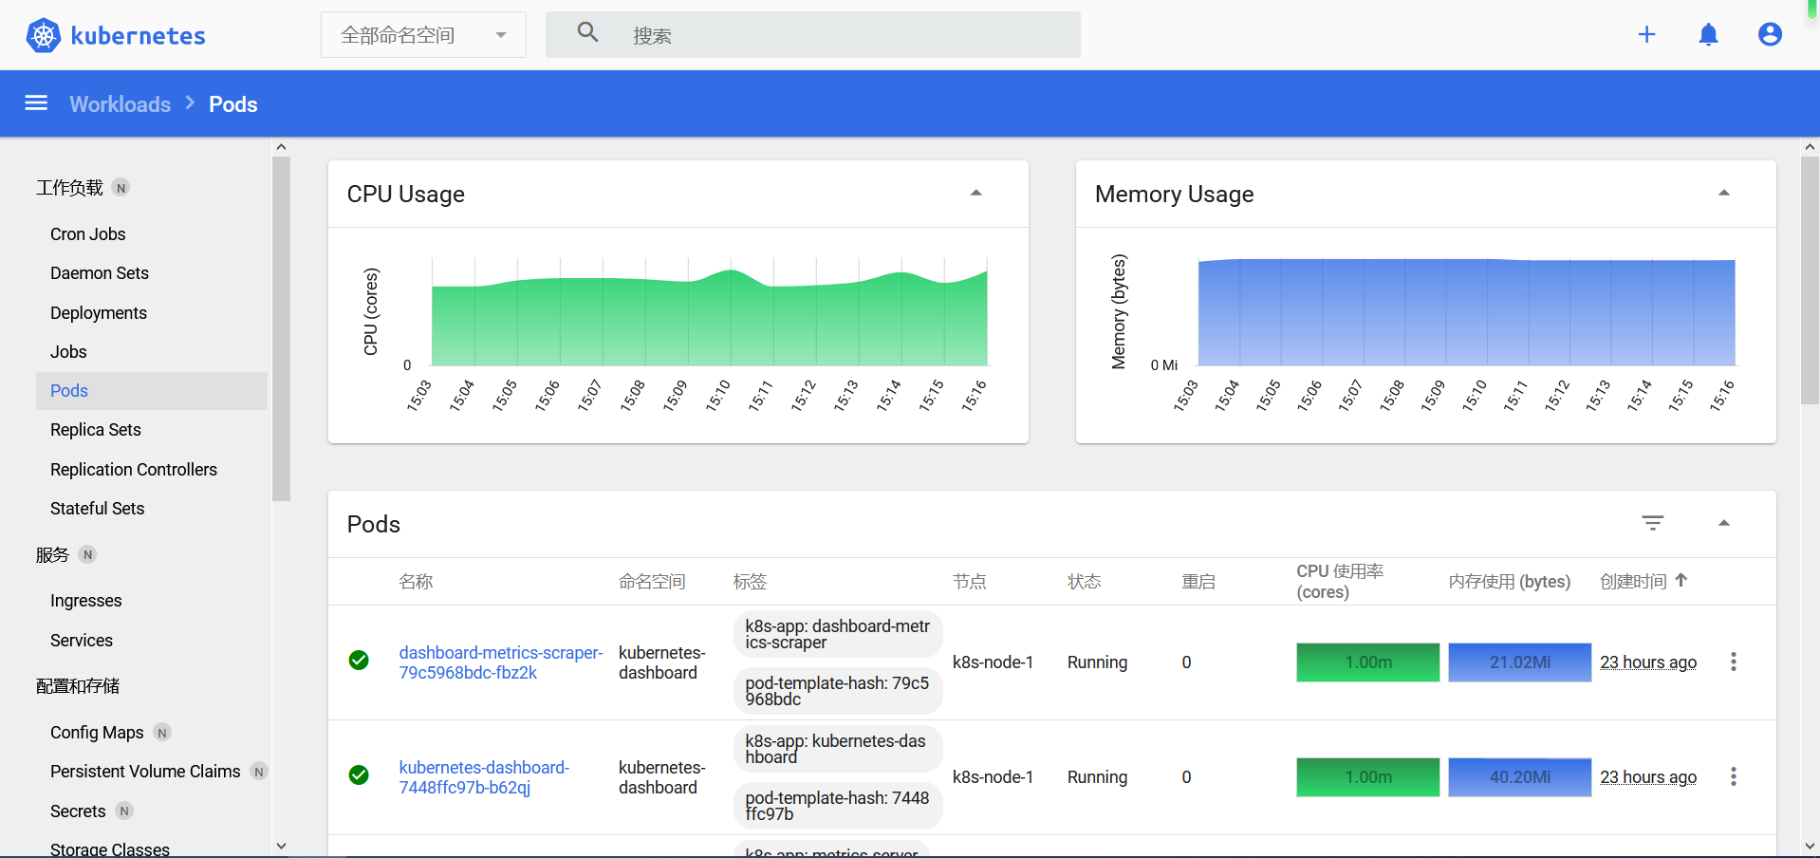1820x858 pixels.
Task: Click creation time of dashboard-metrics-scraper pod
Action: point(1648,662)
